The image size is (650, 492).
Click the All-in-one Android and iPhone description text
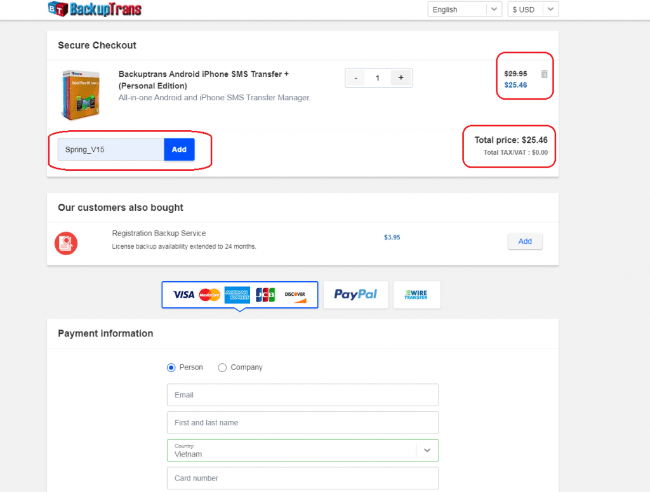tap(215, 98)
